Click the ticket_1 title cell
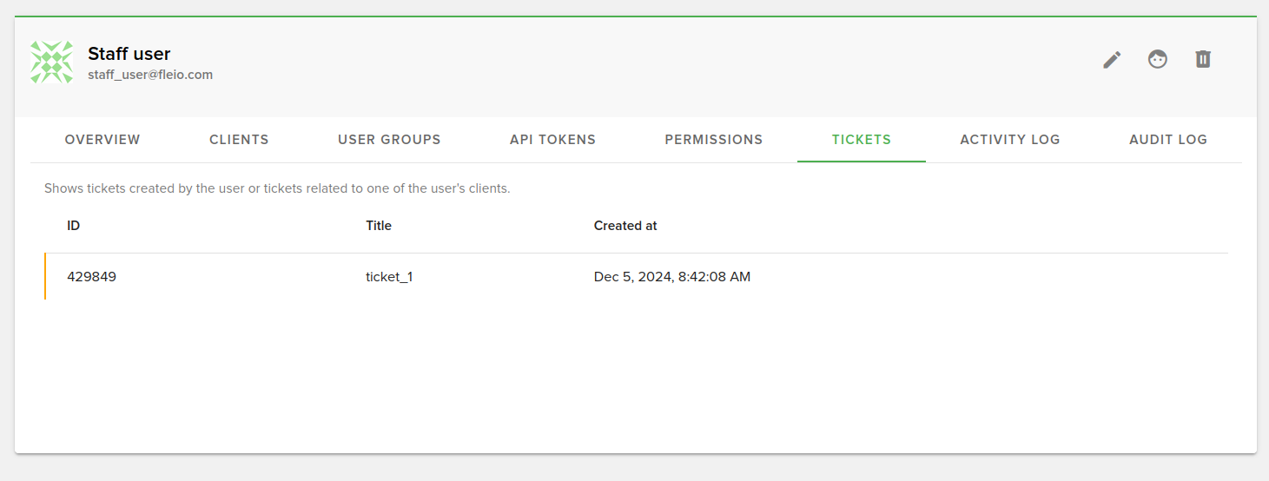Viewport: 1269px width, 481px height. pos(389,277)
